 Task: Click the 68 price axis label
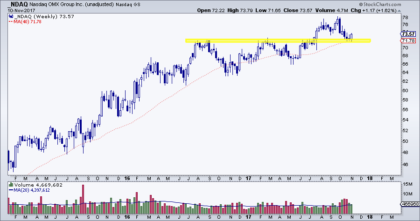(x=405, y=55)
